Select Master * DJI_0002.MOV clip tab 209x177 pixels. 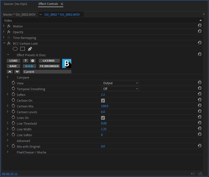(19, 15)
